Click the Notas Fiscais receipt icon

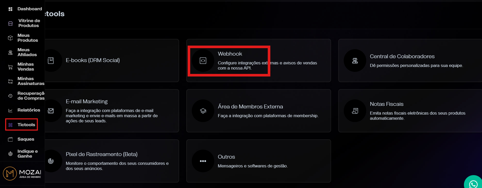[x=355, y=111]
